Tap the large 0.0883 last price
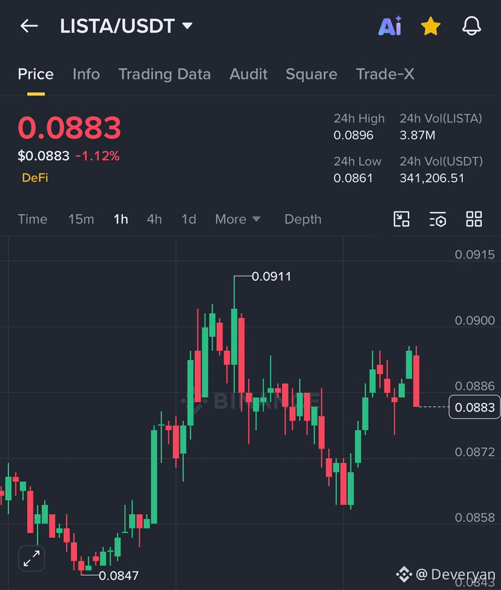501x590 pixels. tap(70, 128)
